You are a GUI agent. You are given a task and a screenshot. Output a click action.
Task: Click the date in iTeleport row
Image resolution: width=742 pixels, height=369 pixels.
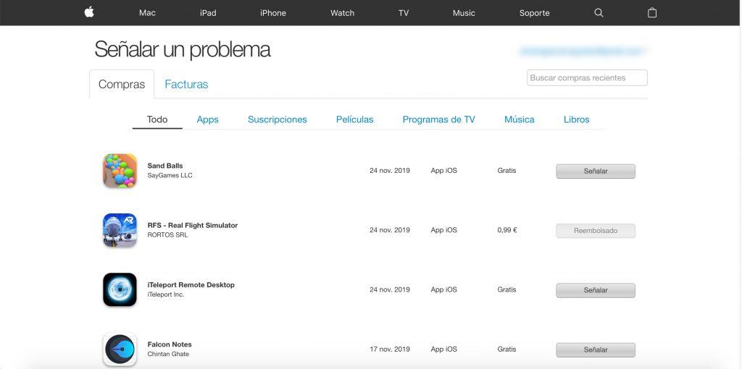click(x=389, y=289)
